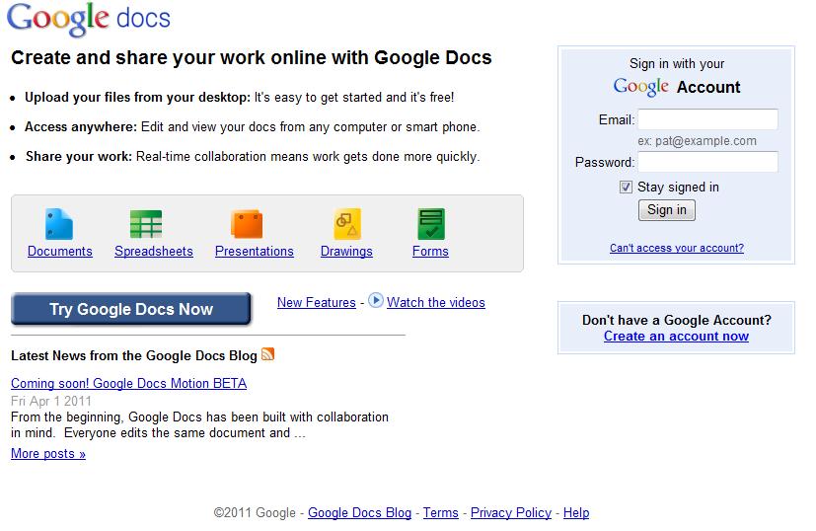Click the green Spreadsheets grid icon

(146, 224)
